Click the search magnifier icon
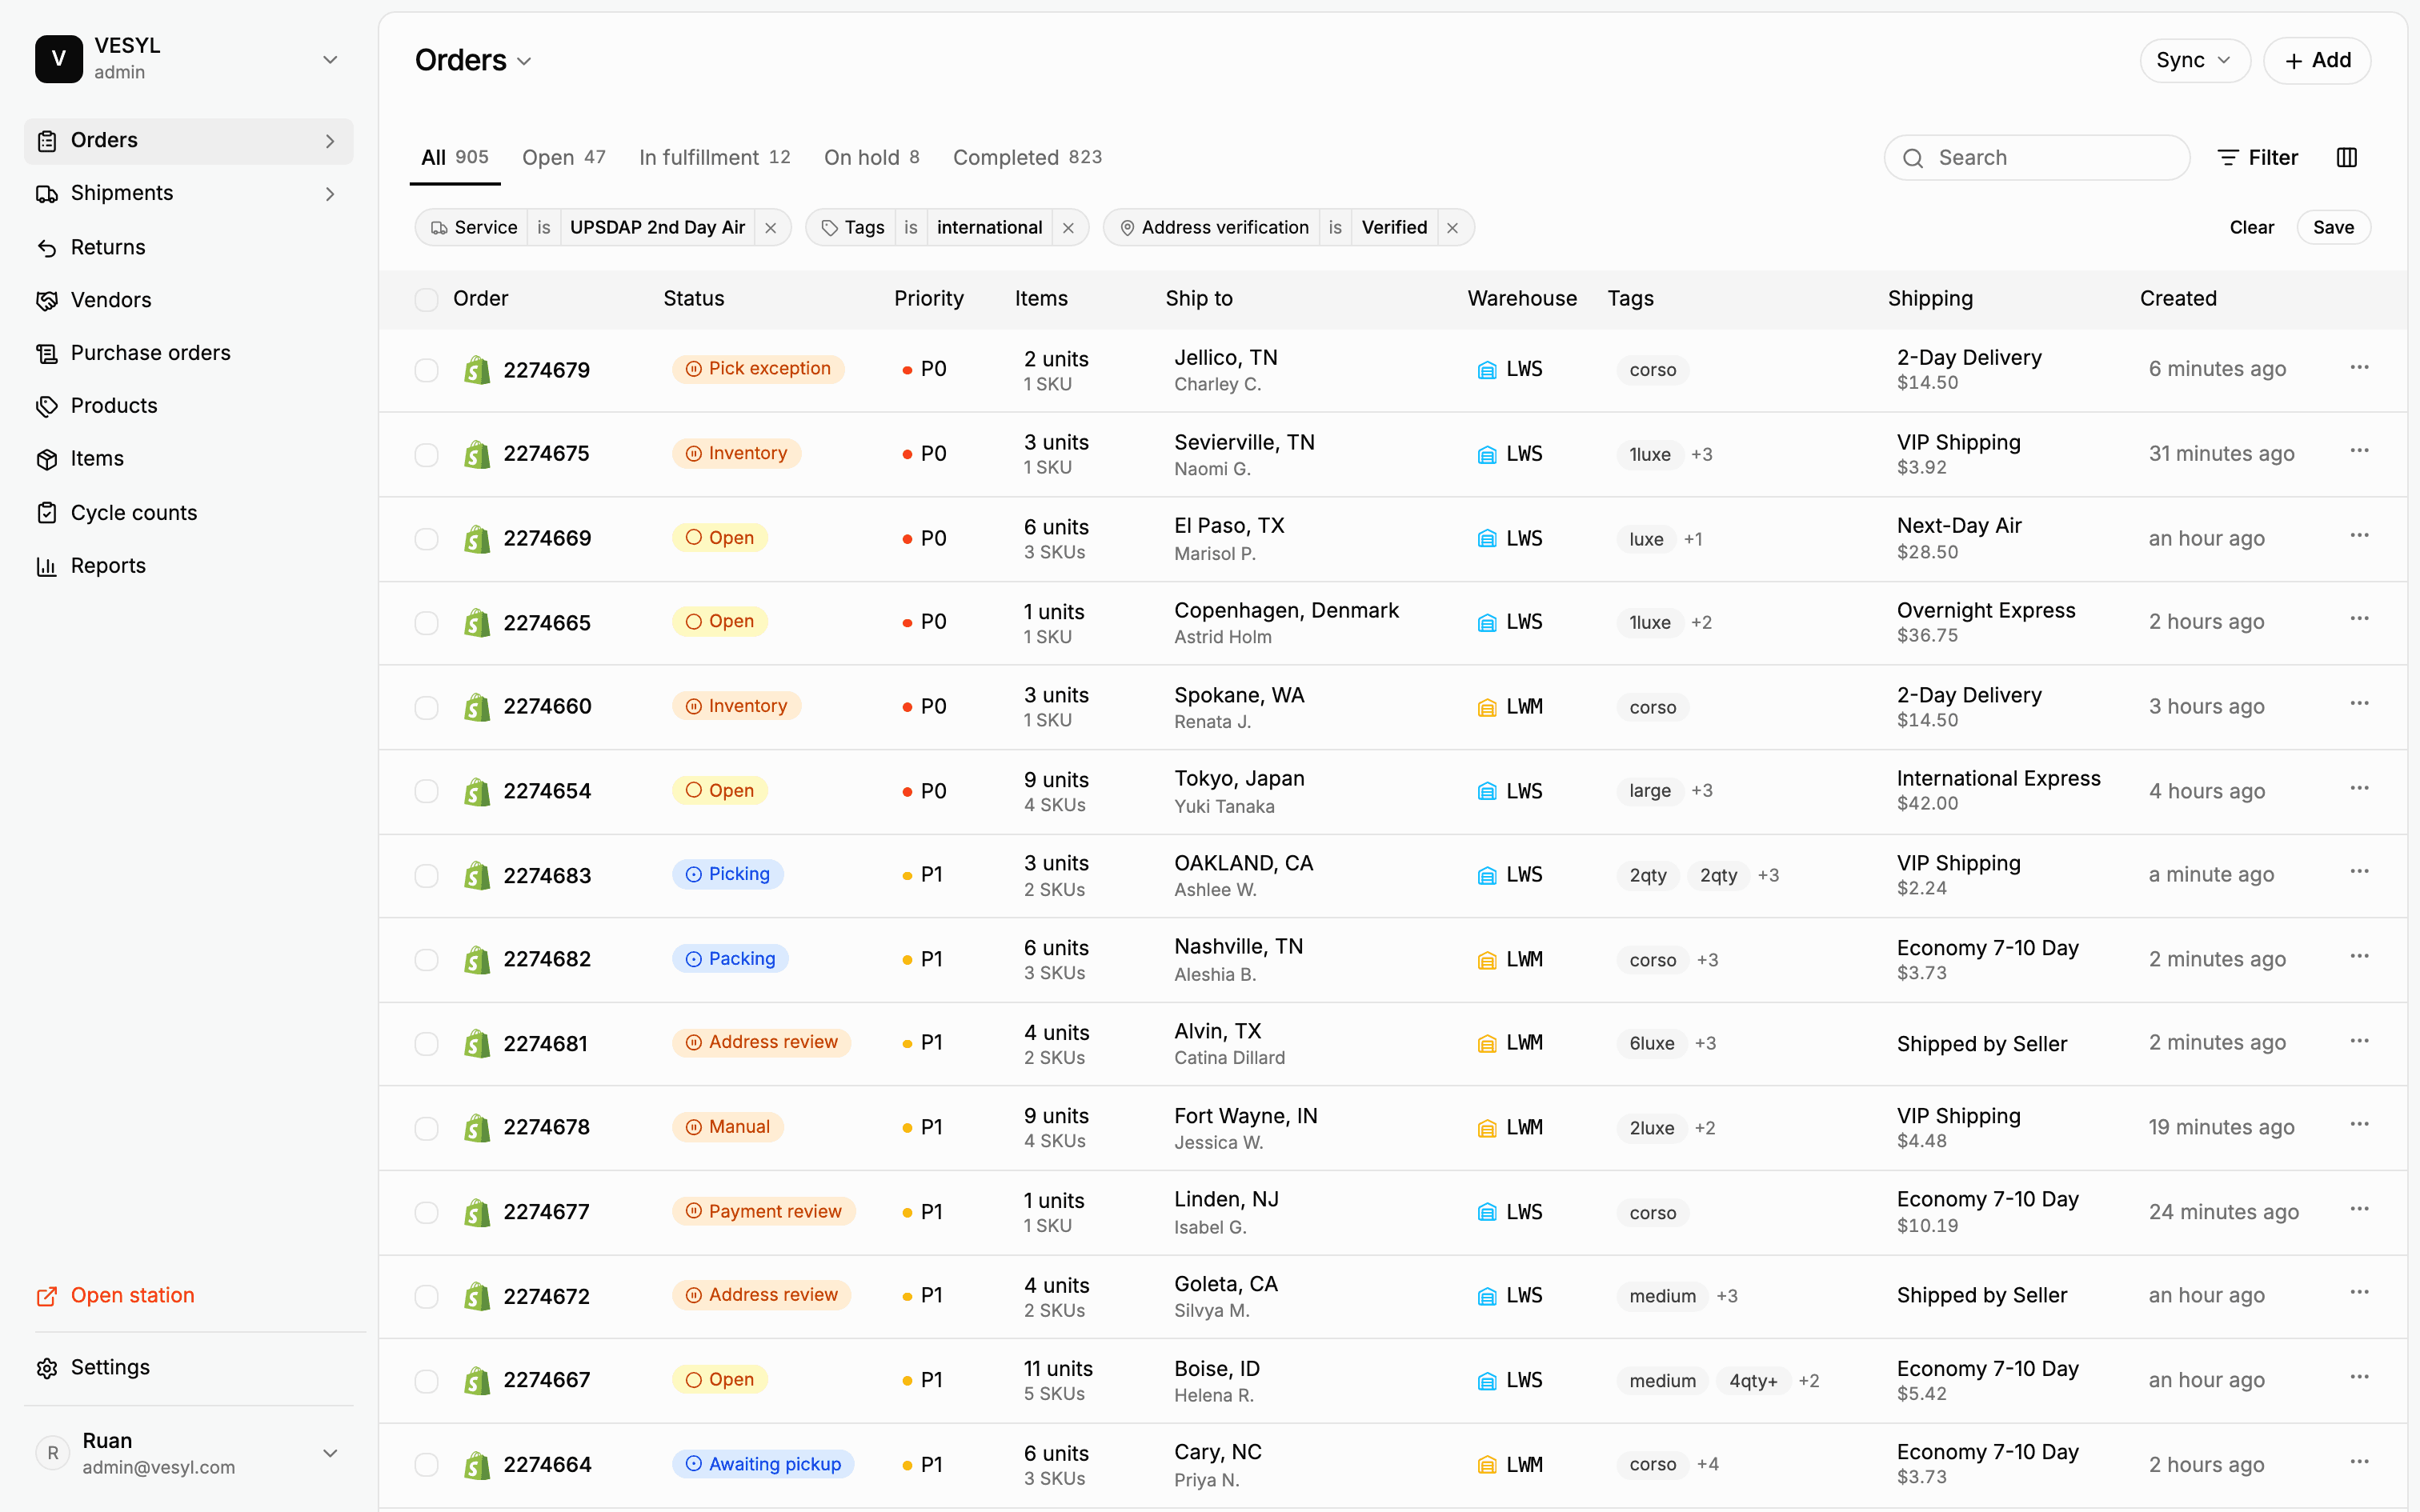 pyautogui.click(x=1913, y=158)
